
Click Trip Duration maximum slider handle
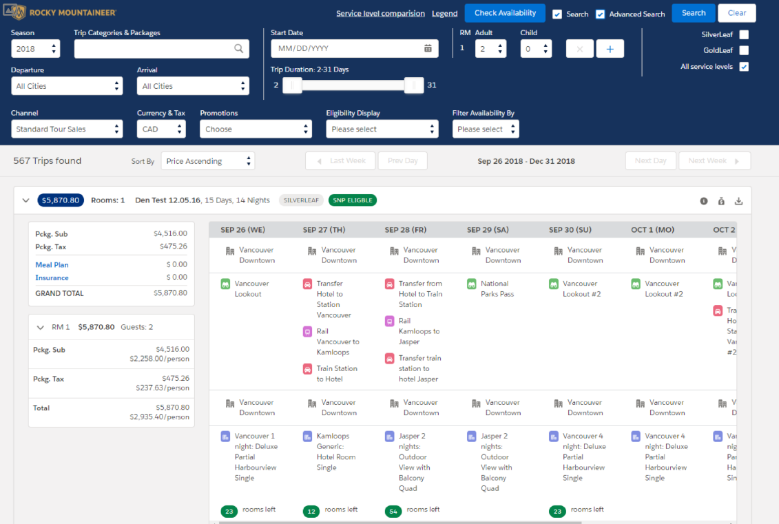413,85
